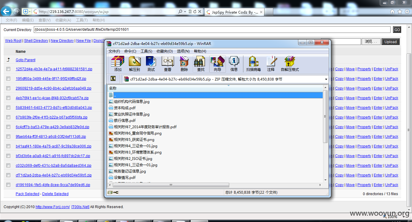Click the Pack Selected link
412x222 pixels.
27,194
